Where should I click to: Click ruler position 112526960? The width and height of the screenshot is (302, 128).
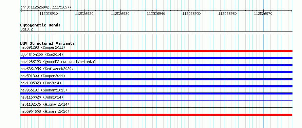coord(227,14)
